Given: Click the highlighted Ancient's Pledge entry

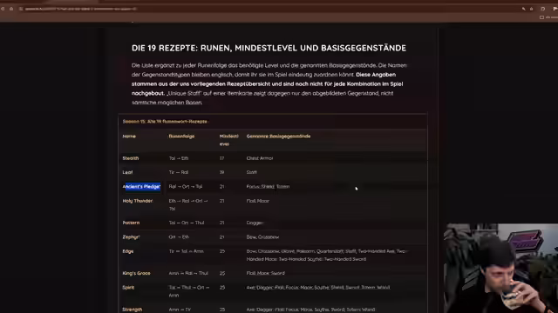Looking at the screenshot, I should pos(141,187).
